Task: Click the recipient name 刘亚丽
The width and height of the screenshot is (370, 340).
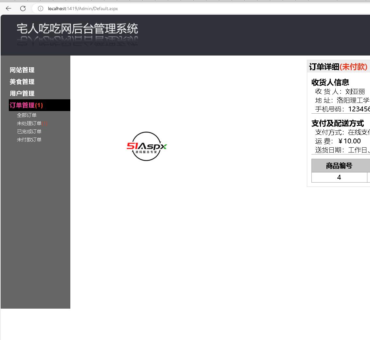Action: click(355, 91)
